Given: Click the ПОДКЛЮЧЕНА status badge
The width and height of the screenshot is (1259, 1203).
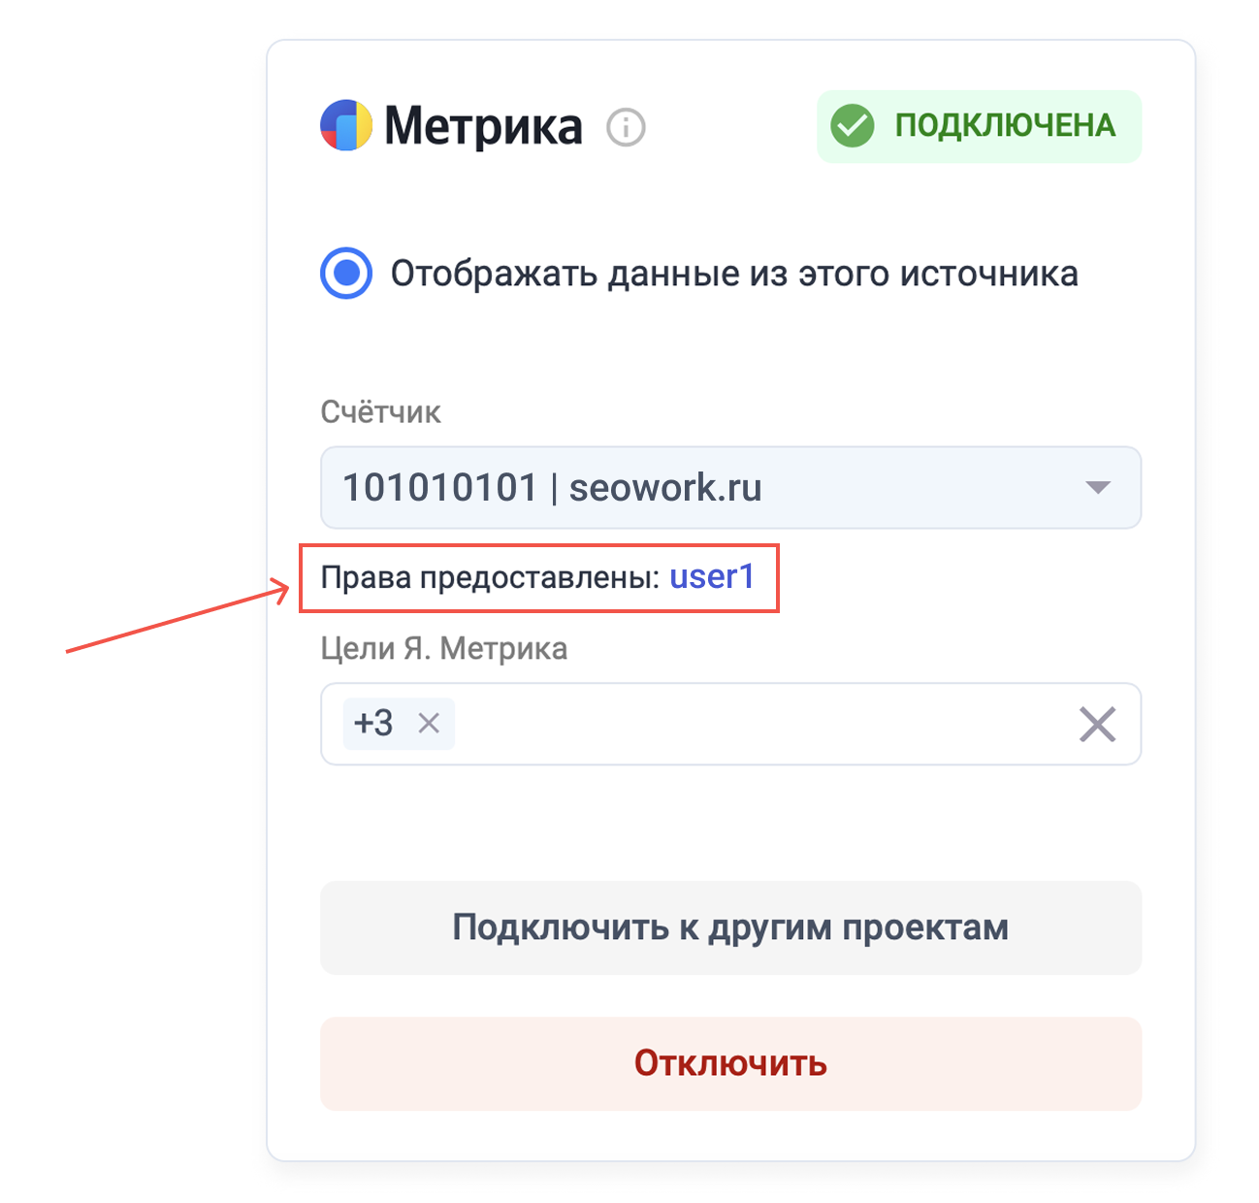Looking at the screenshot, I should click(x=979, y=126).
